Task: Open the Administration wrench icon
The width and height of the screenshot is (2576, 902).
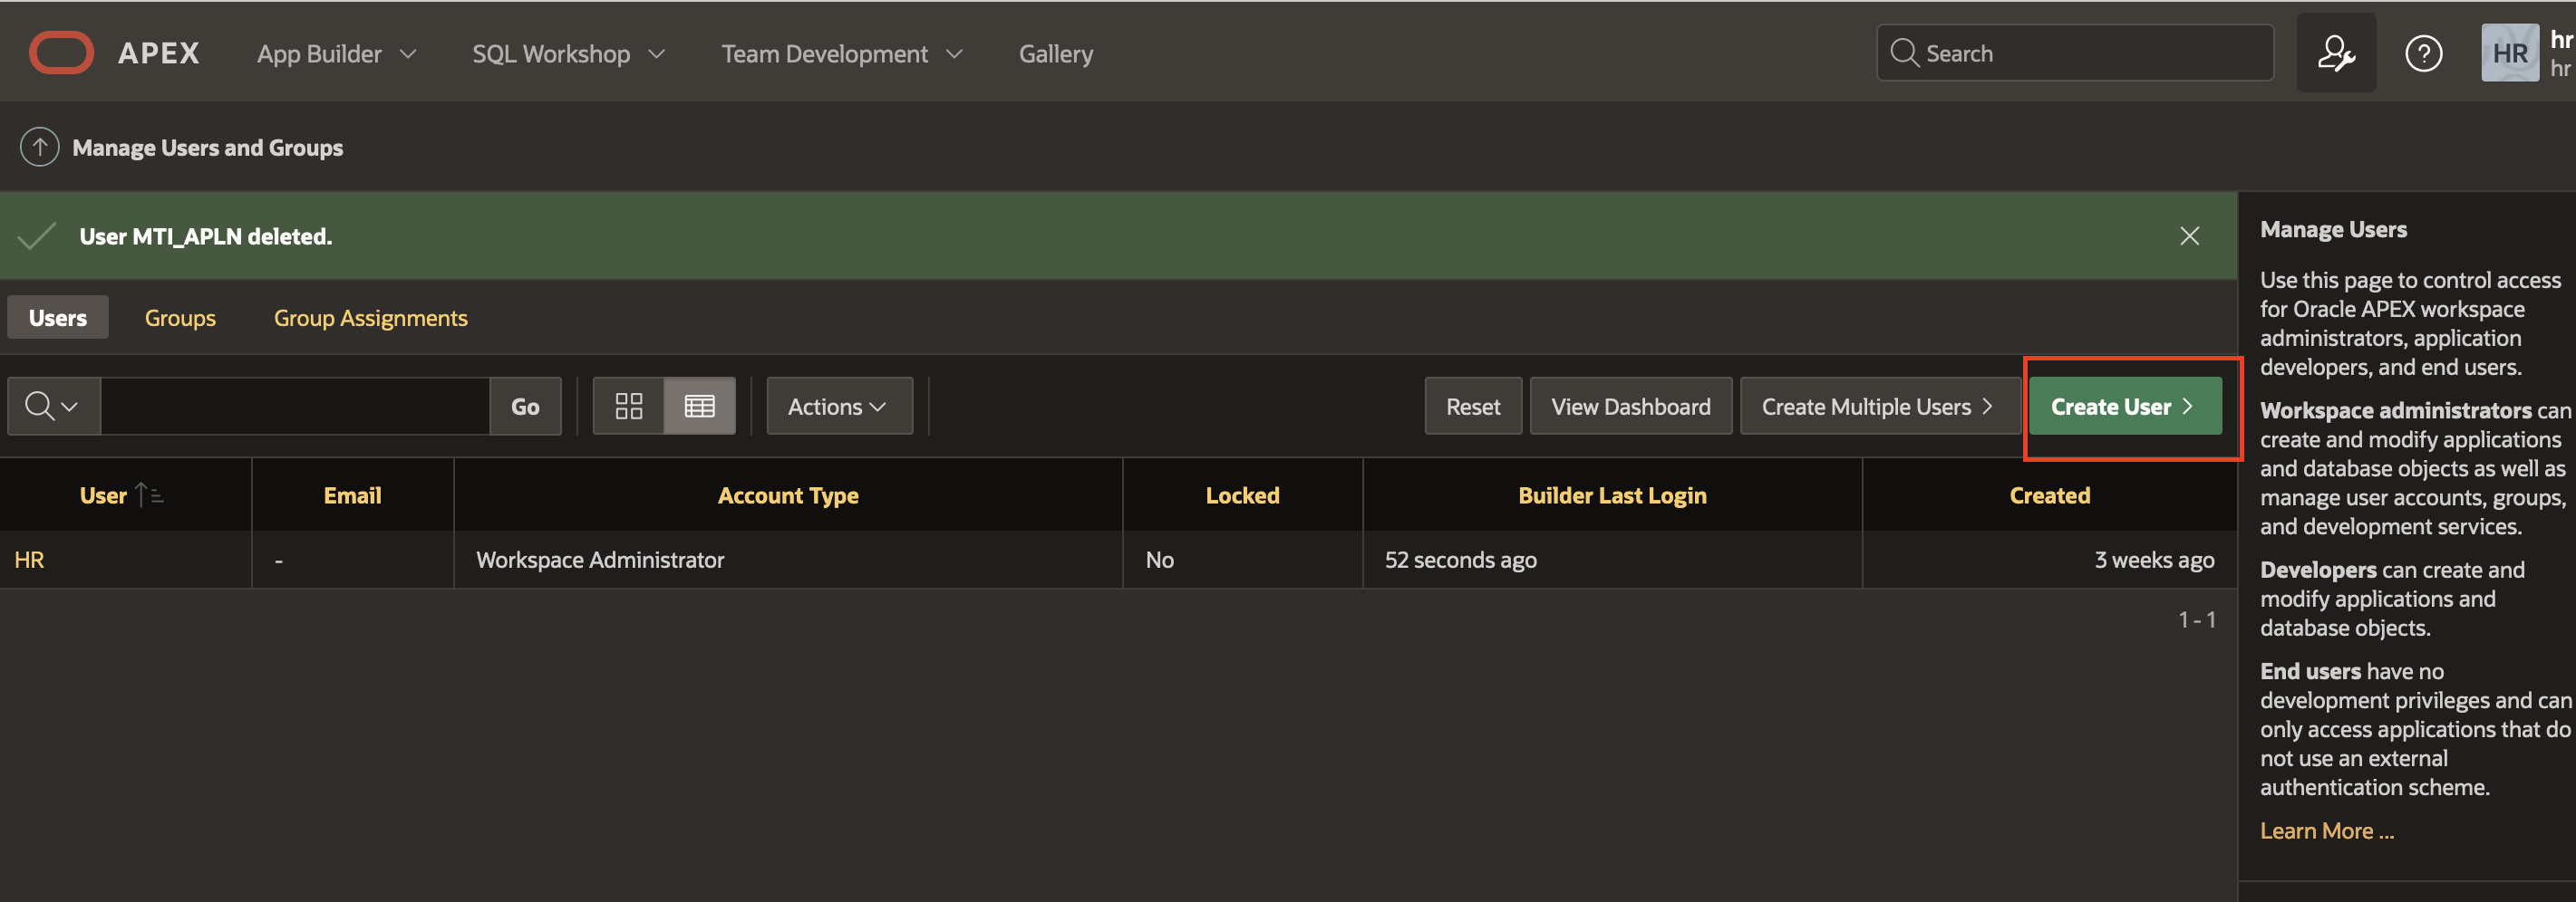Action: coord(2336,52)
